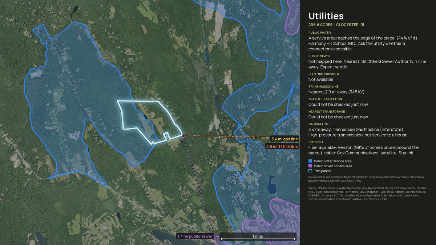Click the purple Public sewer service area swatch
Screen dimensions: 436x245
(310, 166)
